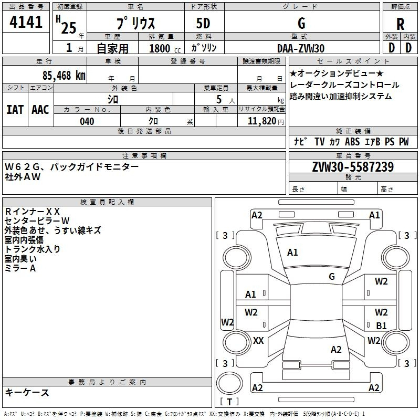Viewport: 420px width, 420px height.
Task: Click the 後日発送部品 section header
Action: pos(144,131)
